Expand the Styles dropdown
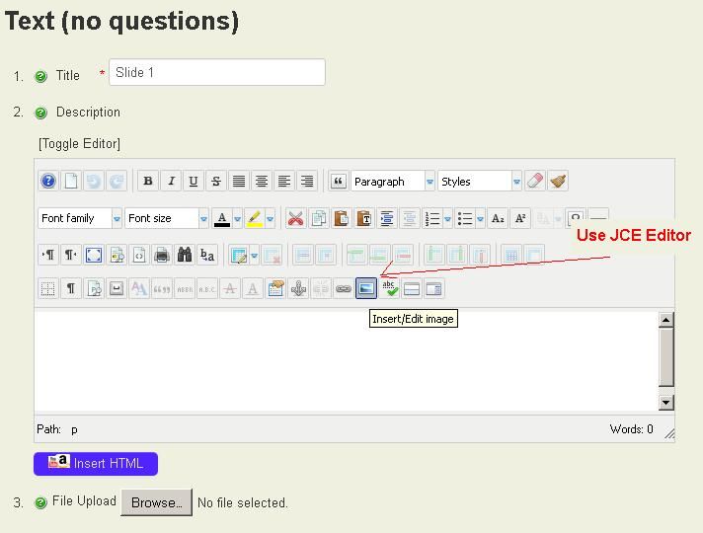Screen dimensions: 703x533 [x=480, y=182]
